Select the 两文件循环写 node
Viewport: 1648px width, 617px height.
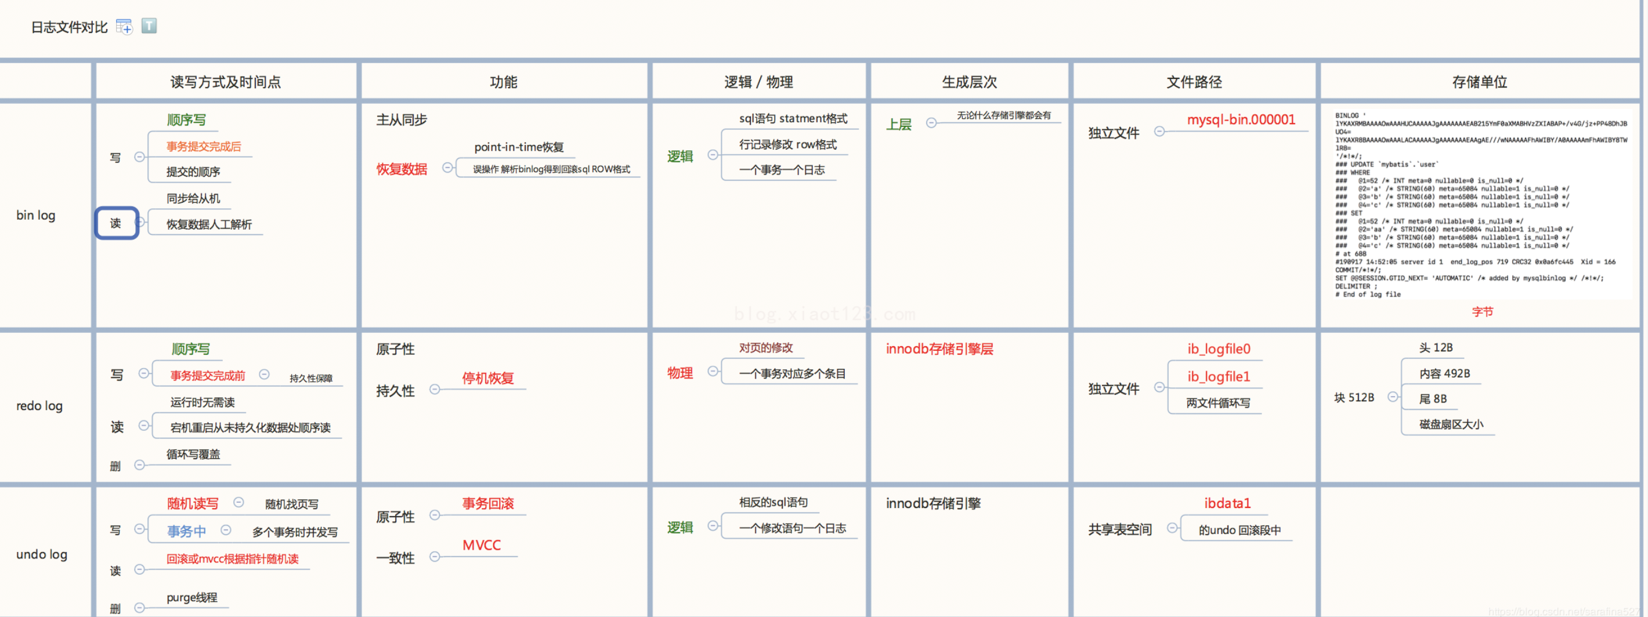[x=1218, y=404]
